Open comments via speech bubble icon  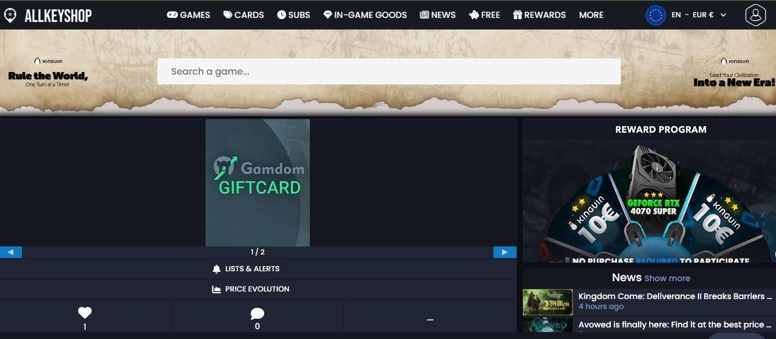[257, 314]
